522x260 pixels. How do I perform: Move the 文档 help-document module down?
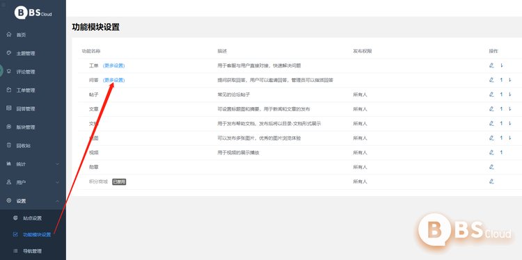pos(509,123)
